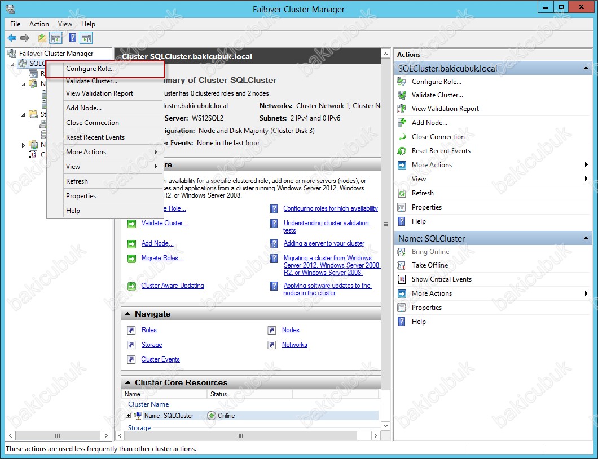Click the green arrow icon beside Validate Cluster link
Image resolution: width=598 pixels, height=459 pixels.
(x=131, y=224)
